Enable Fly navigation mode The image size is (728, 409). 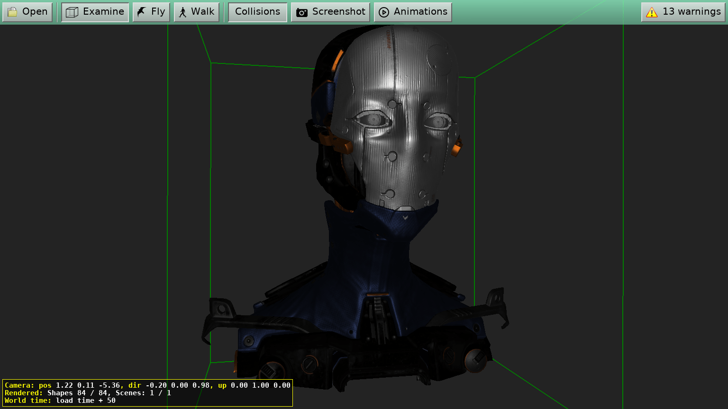point(151,11)
